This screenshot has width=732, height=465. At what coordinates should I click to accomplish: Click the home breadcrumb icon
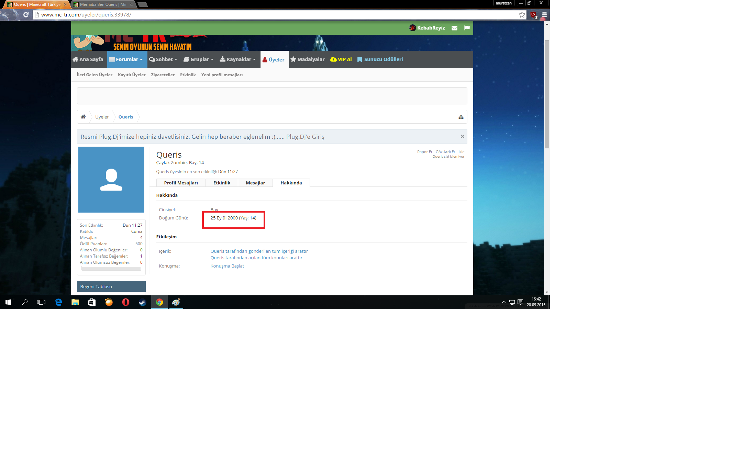point(83,117)
